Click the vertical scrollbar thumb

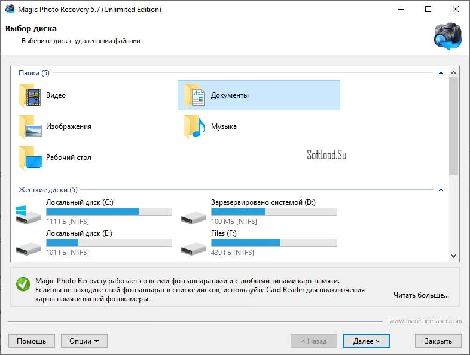pyautogui.click(x=453, y=126)
